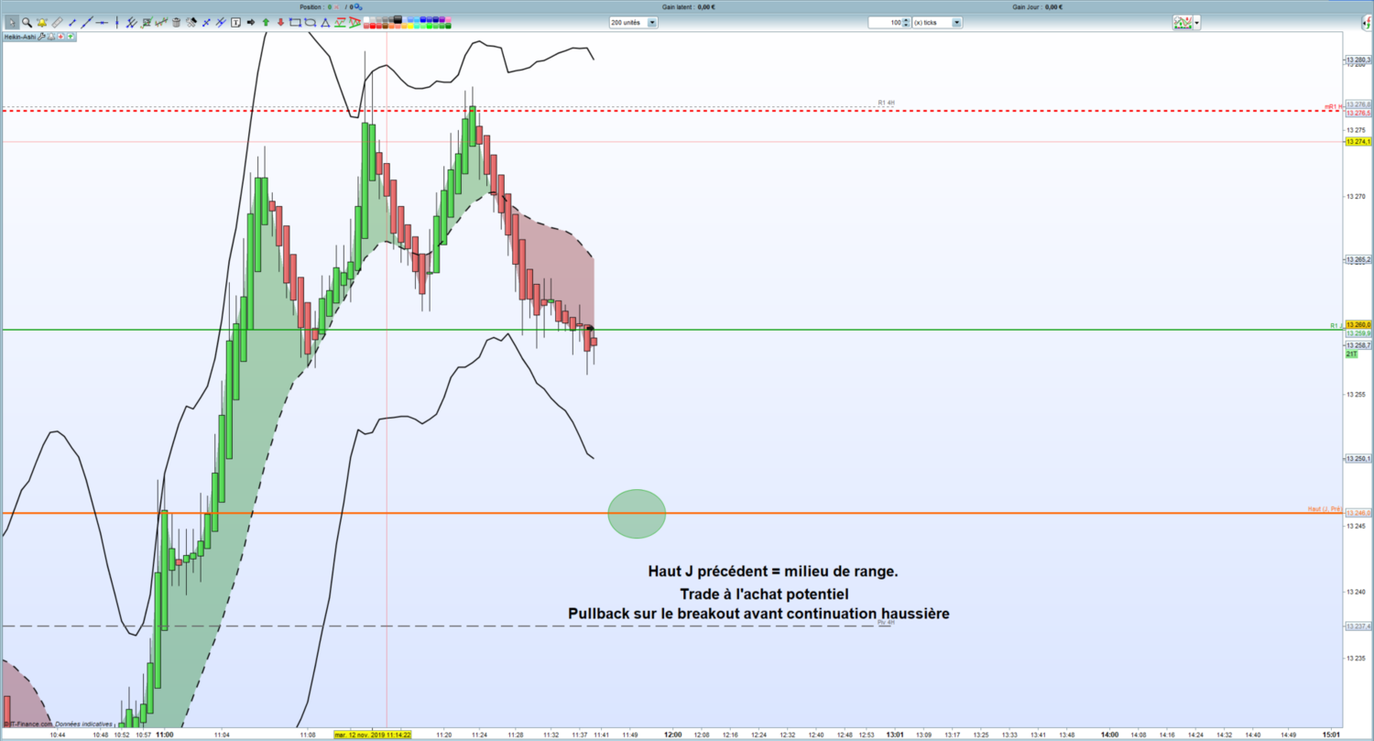1374x741 pixels.
Task: Click the Gain Jour 0,00 € readout
Action: point(1040,7)
